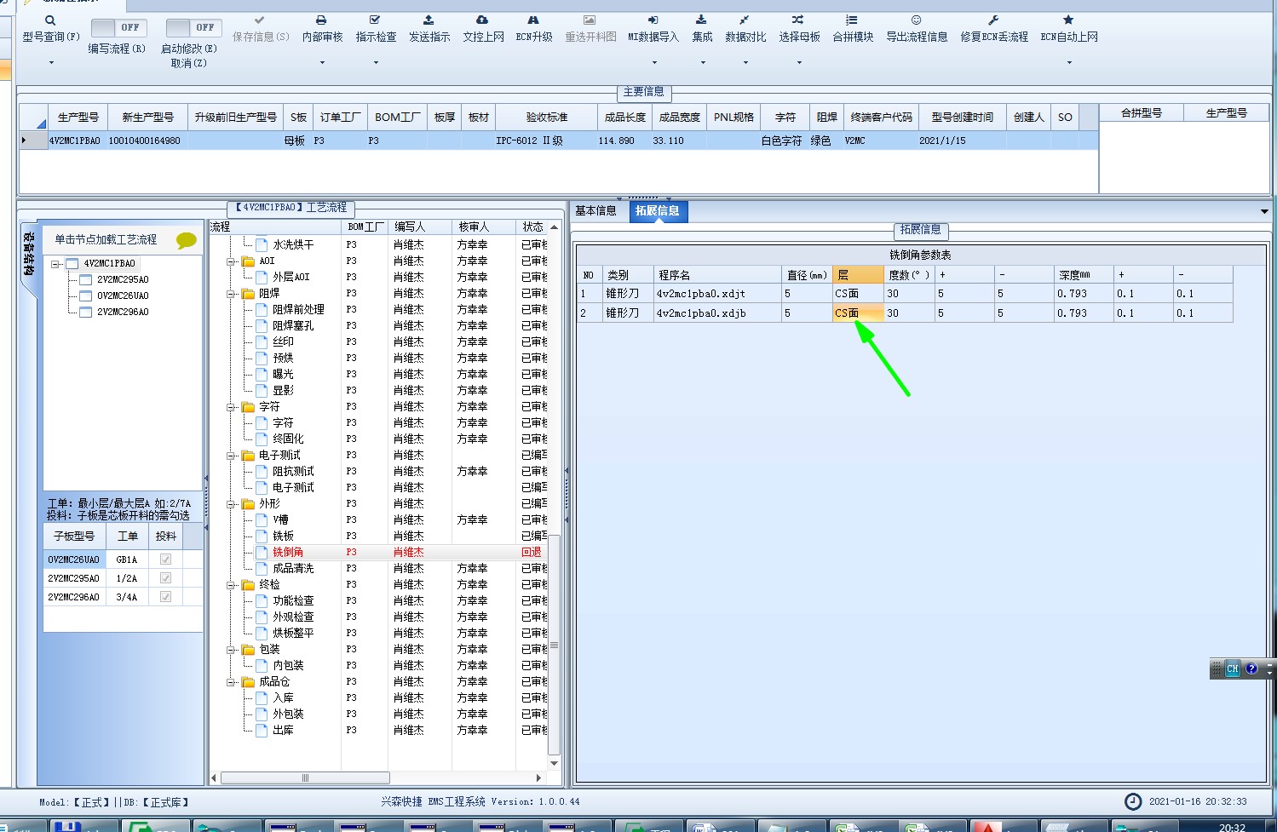Click the MI数据导入 import icon
This screenshot has width=1277, height=832.
(x=653, y=20)
